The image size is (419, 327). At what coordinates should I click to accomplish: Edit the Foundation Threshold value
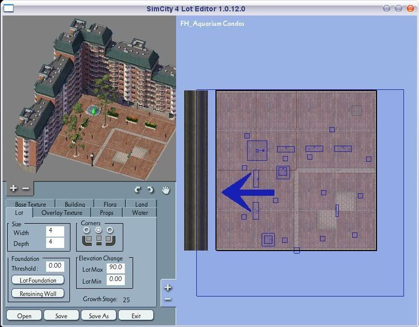click(x=55, y=266)
